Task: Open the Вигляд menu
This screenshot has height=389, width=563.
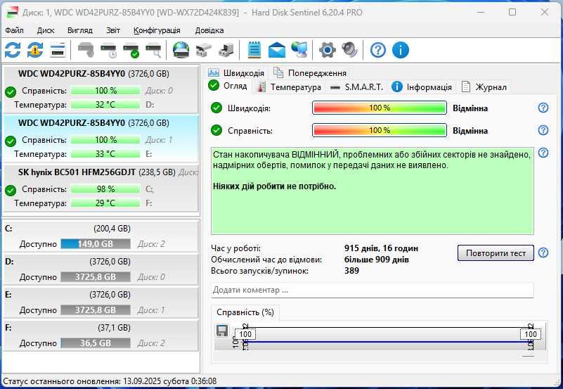Action: click(80, 30)
